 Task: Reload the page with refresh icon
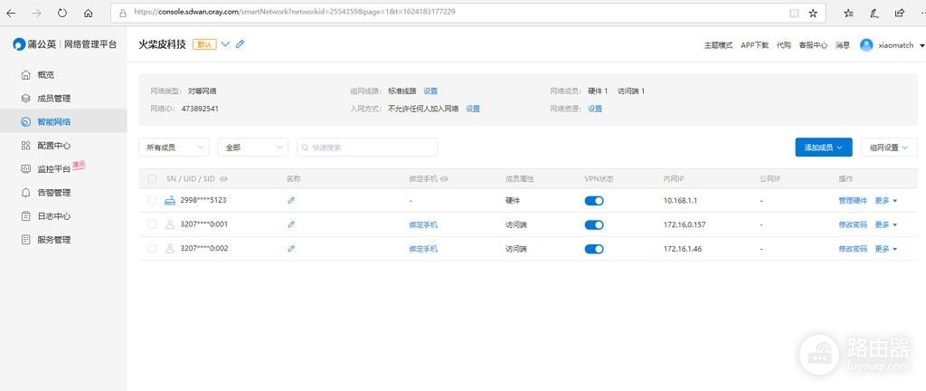click(62, 13)
